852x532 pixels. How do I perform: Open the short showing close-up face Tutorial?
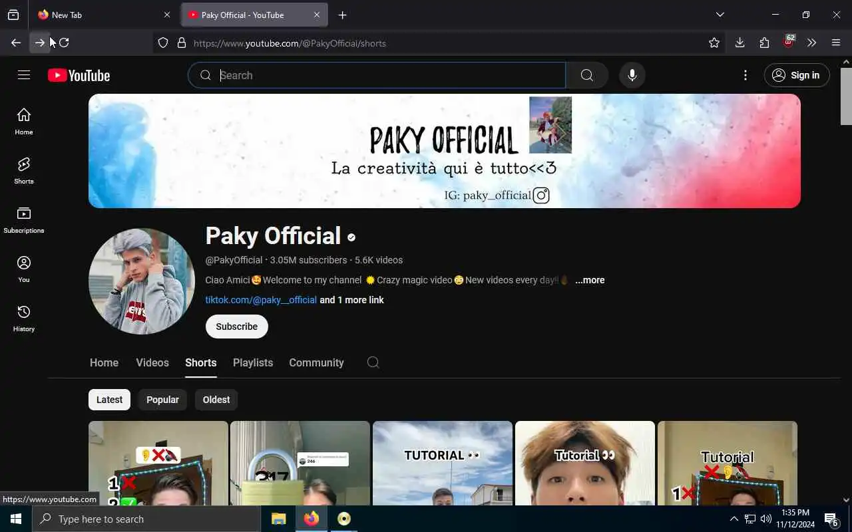pos(585,463)
